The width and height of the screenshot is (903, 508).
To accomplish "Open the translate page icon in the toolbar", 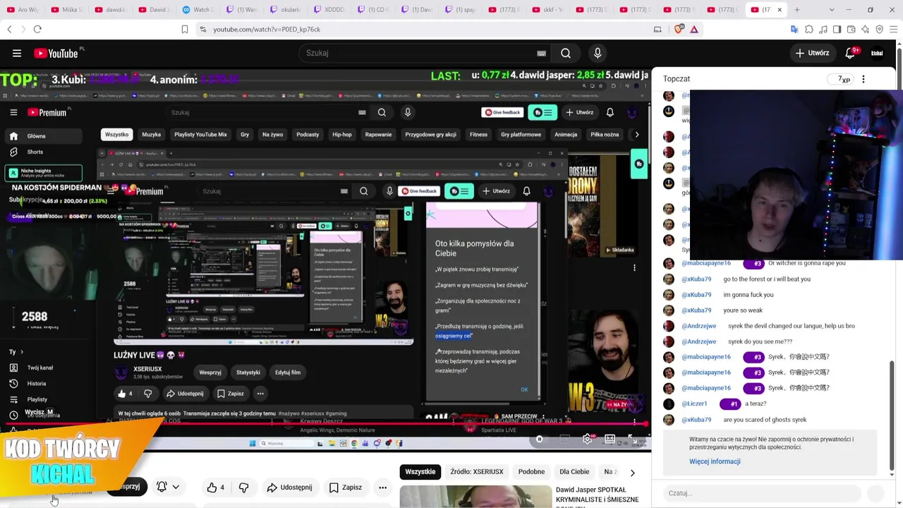I will point(794,29).
